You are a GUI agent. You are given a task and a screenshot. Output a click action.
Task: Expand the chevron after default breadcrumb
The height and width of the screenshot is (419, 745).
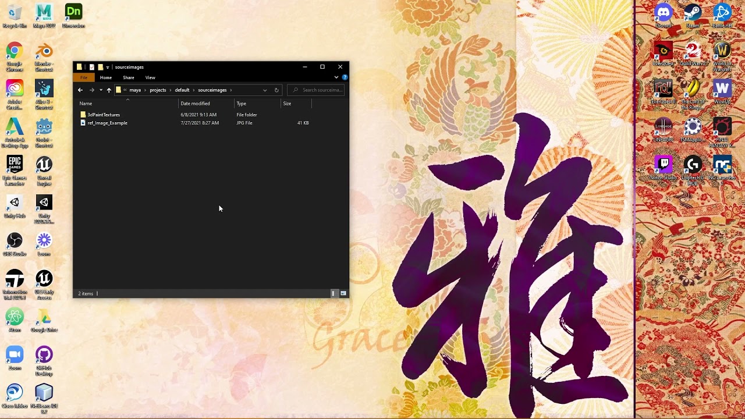(x=194, y=90)
